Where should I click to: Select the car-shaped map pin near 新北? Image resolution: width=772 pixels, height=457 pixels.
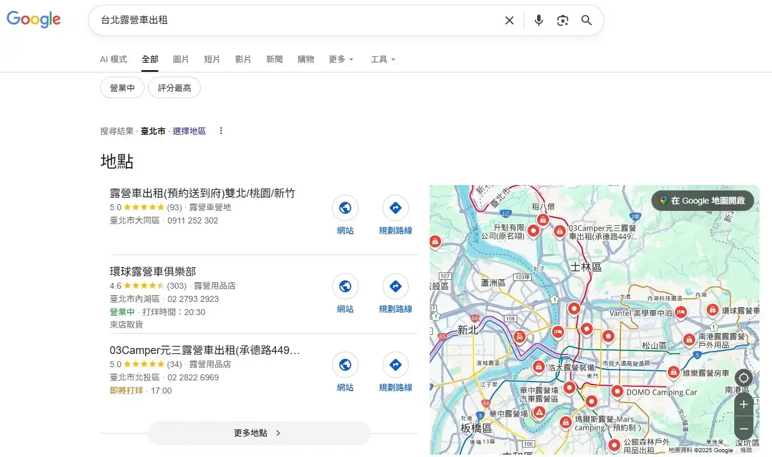520,337
